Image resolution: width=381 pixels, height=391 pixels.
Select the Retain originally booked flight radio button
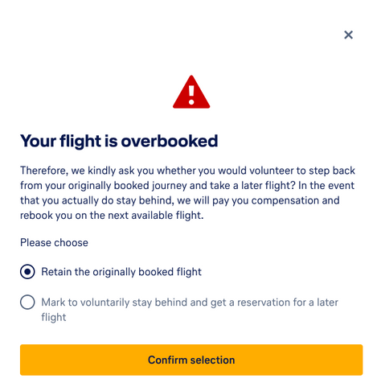point(27,272)
